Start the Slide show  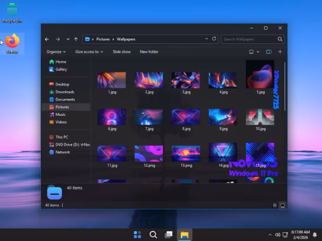(122, 52)
